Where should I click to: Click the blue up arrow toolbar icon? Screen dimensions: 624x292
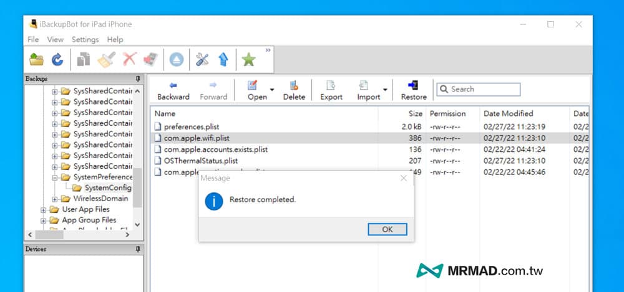pos(223,60)
